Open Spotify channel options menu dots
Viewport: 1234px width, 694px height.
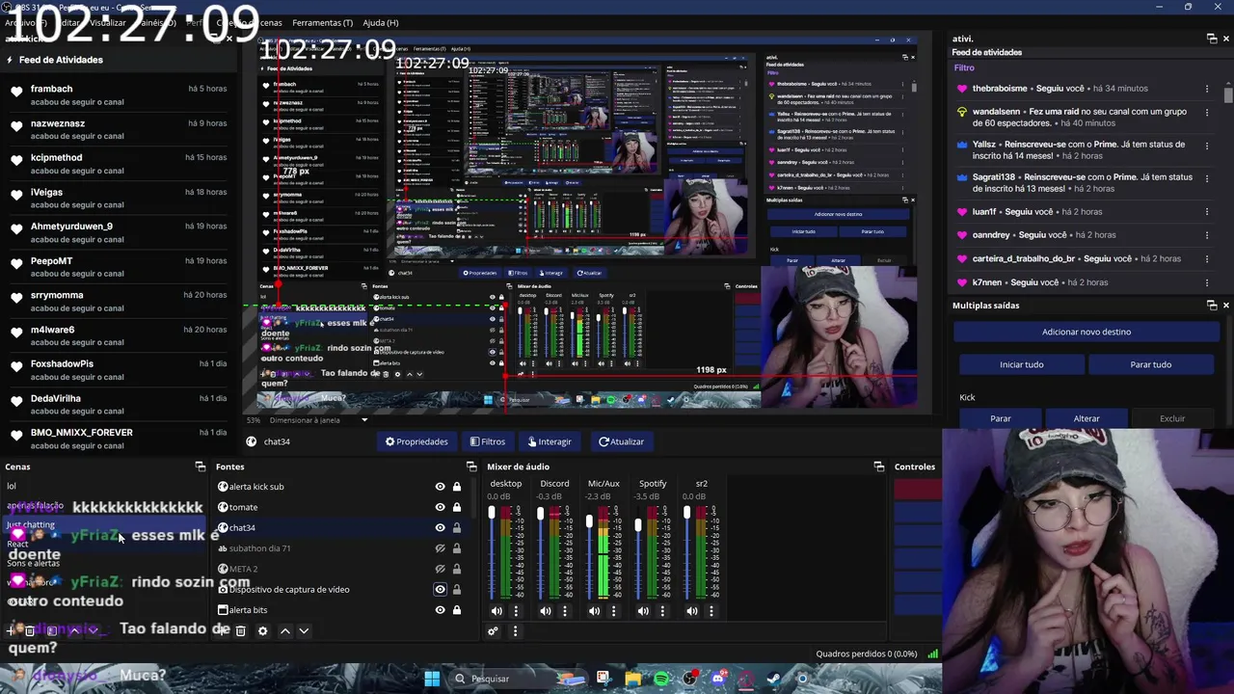662,611
